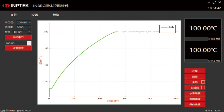Select the 水平缩放 button
Viewport: 224px width, 112px height.
(195, 93)
